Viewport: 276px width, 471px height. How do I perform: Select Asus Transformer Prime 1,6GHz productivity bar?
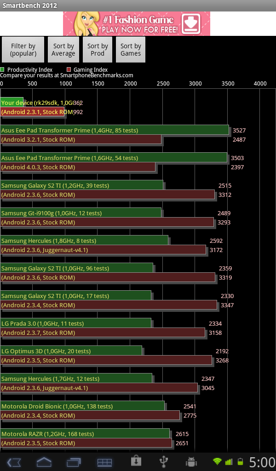click(114, 158)
